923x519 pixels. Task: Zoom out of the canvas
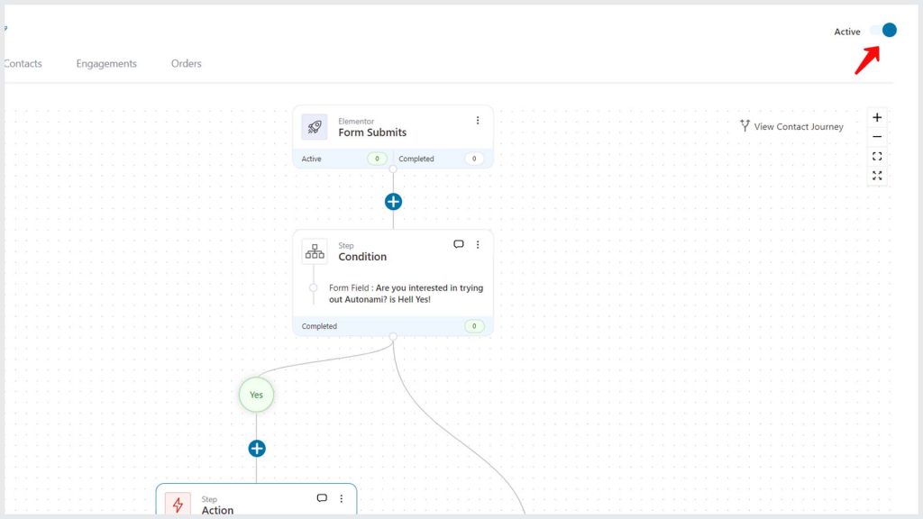coord(877,137)
